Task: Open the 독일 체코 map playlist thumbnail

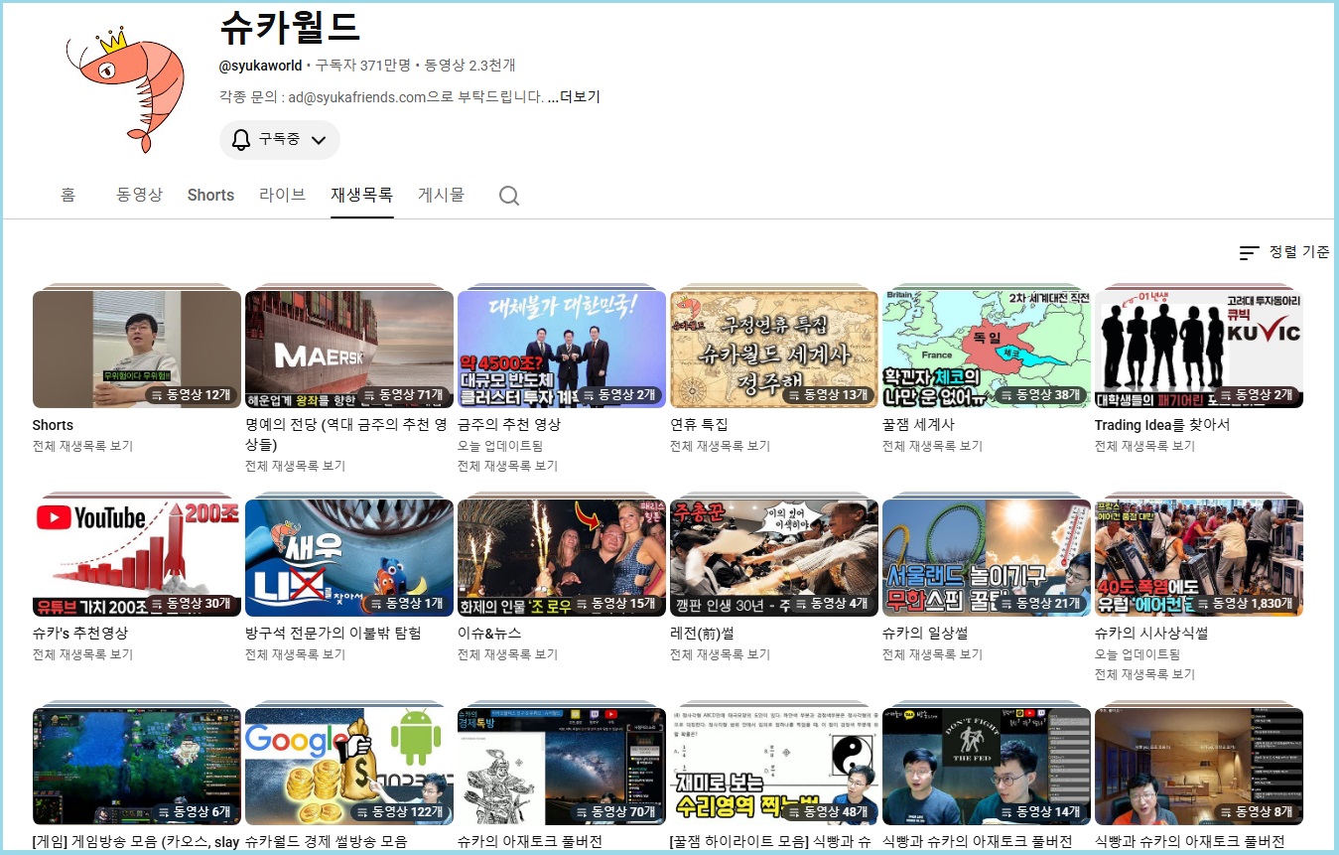Action: [x=987, y=349]
